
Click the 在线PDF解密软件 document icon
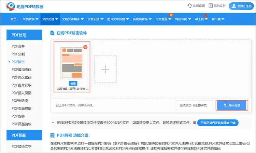click(52, 33)
